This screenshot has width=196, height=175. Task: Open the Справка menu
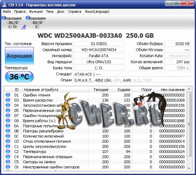pos(75,12)
